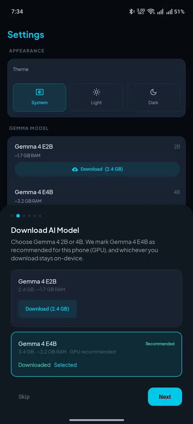Tap the Gemma 4 E4B row in Settings
The width and height of the screenshot is (193, 424).
pos(97,196)
